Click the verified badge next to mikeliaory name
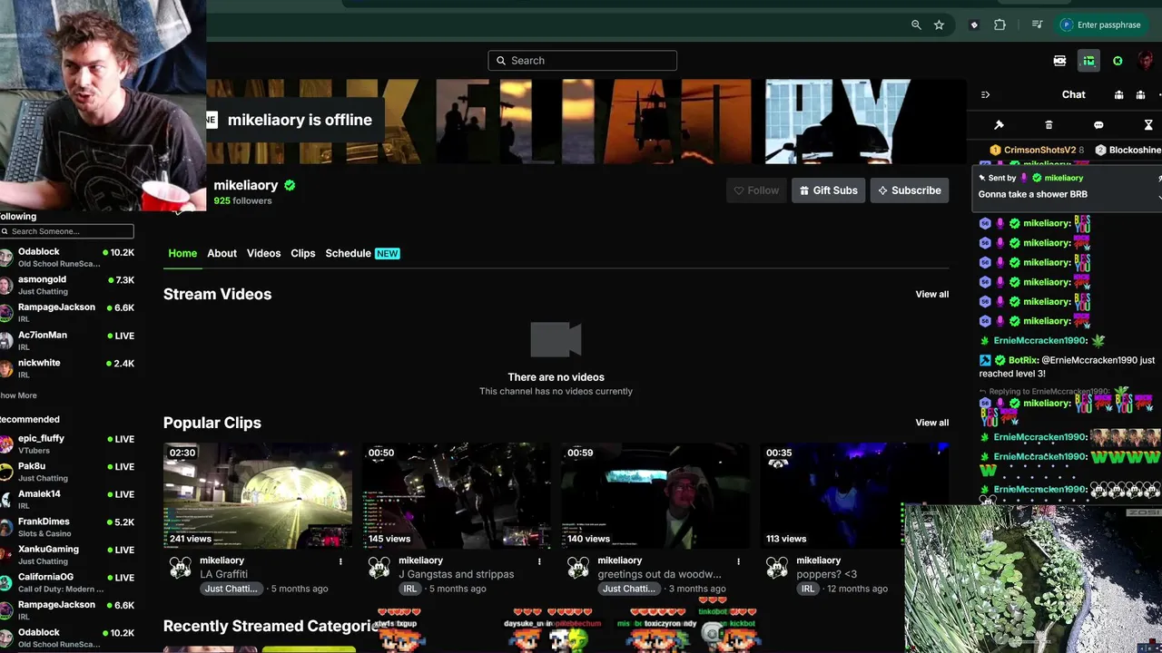The image size is (1162, 653). point(290,185)
